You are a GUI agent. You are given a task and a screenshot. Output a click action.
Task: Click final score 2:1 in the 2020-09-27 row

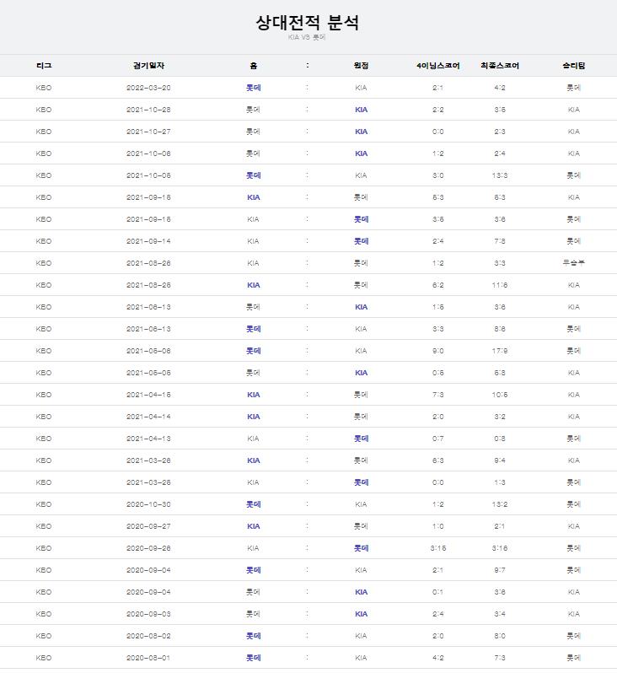500,526
